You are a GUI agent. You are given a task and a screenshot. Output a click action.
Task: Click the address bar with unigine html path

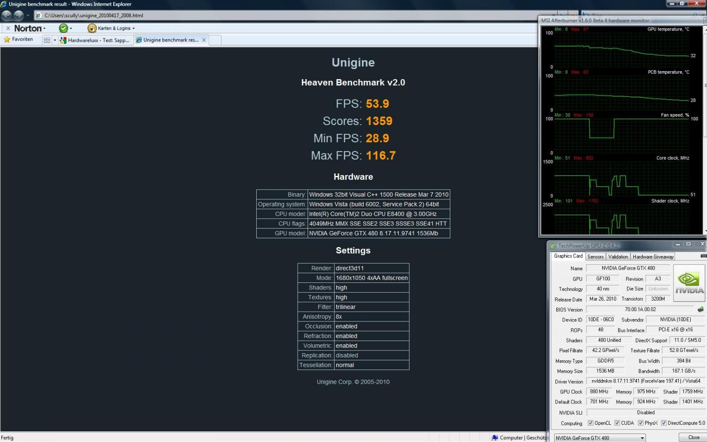(x=292, y=15)
